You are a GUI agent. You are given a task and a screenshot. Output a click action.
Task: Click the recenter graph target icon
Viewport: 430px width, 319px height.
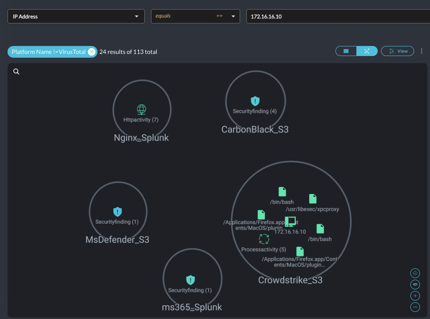pyautogui.click(x=415, y=273)
